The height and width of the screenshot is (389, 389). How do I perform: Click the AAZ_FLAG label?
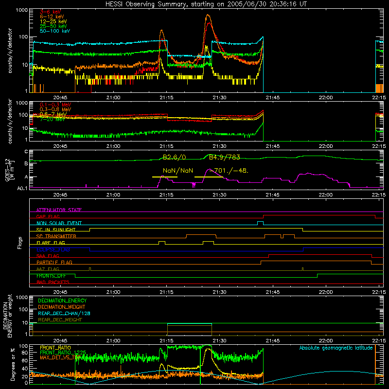(48, 269)
